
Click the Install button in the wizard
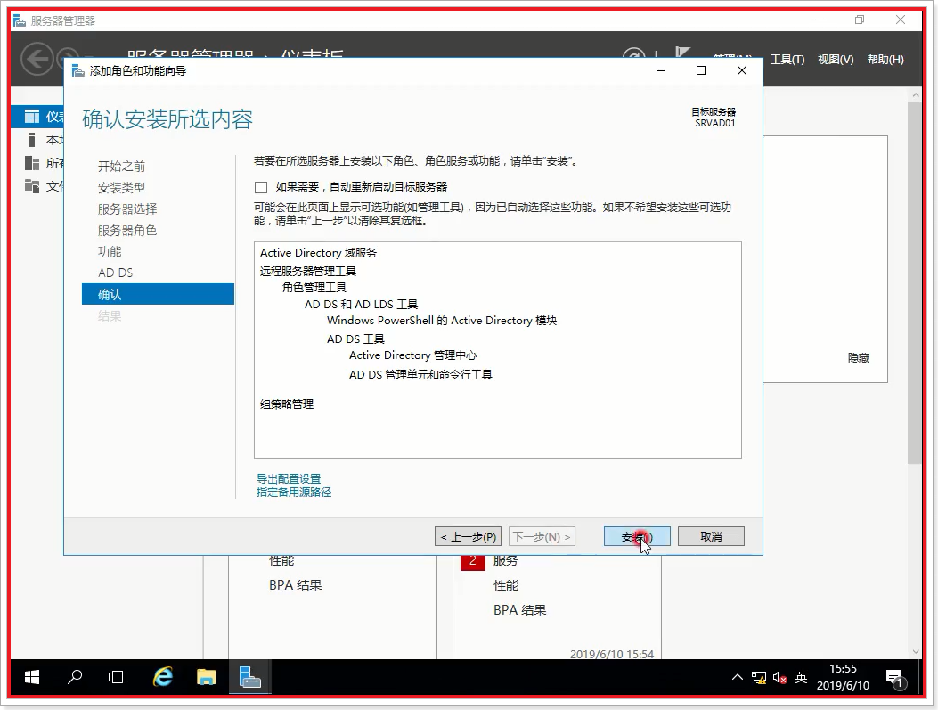637,536
